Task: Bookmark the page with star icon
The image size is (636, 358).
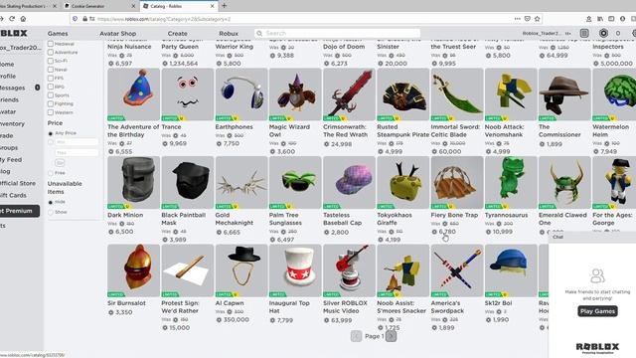Action: pos(537,19)
